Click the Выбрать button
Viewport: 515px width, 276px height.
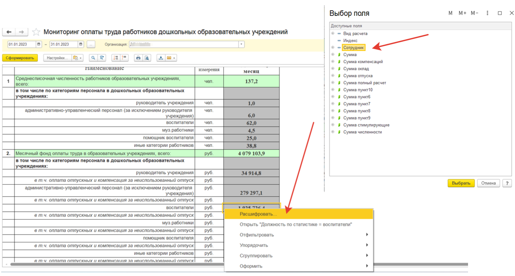(461, 183)
